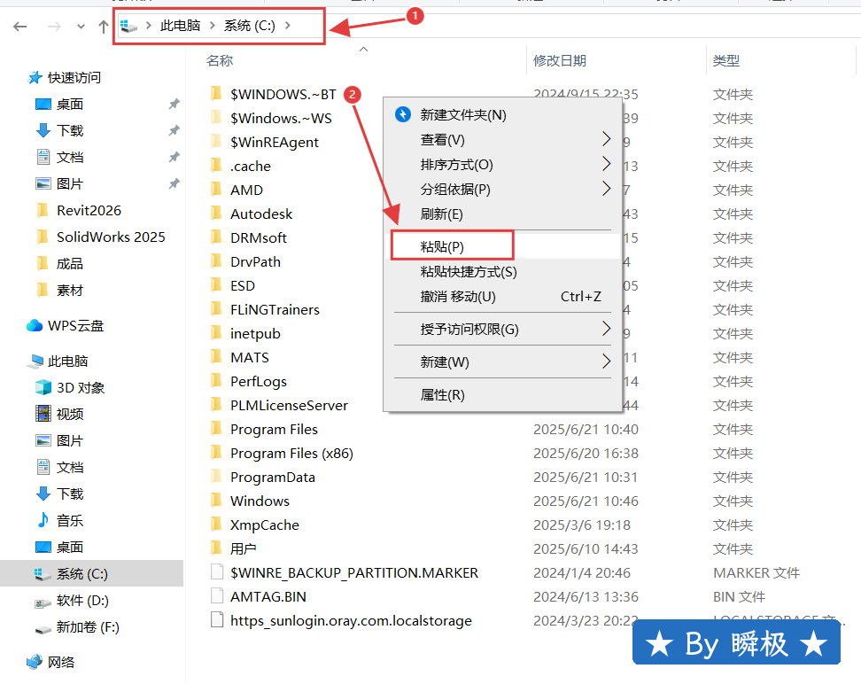This screenshot has width=861, height=684.
Task: Open the recent locations dropdown arrow
Action: coord(81,27)
